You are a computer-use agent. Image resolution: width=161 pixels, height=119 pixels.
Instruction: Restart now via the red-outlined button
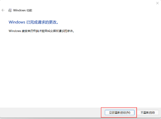120,113
